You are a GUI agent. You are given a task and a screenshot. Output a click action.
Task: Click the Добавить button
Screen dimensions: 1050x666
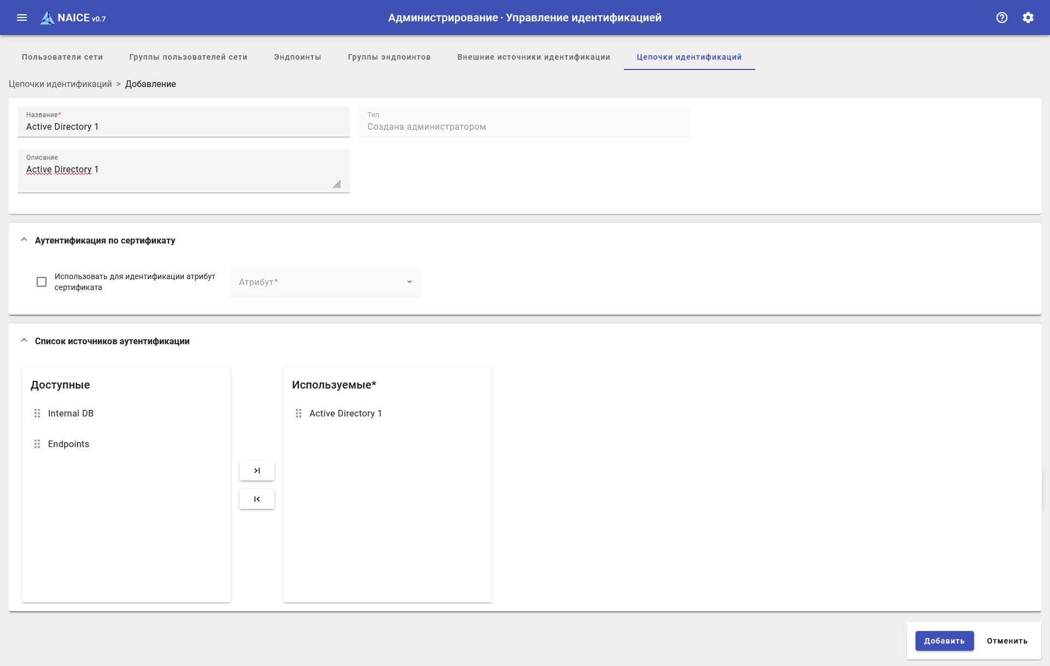click(944, 641)
